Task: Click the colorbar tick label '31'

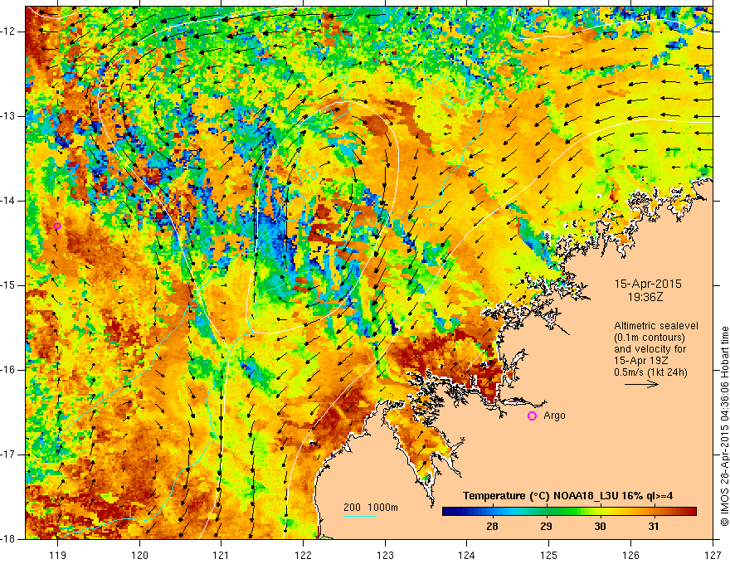Action: 655,527
